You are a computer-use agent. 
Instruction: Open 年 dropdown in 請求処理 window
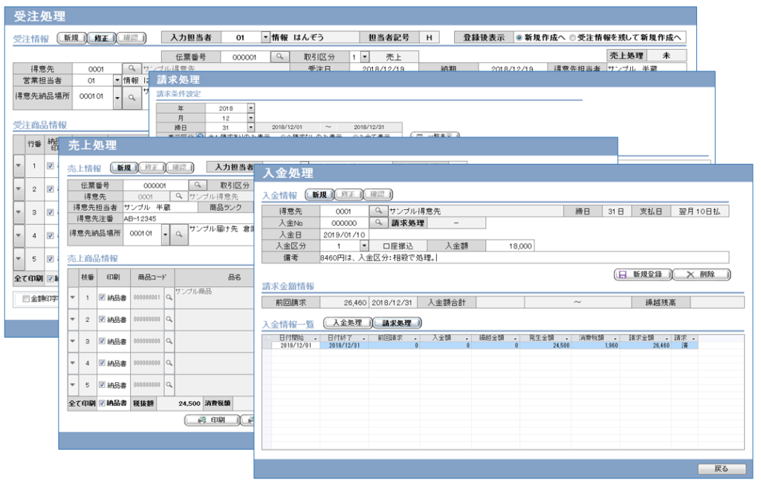tap(250, 108)
